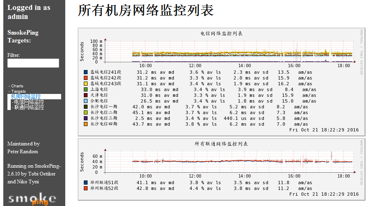The image size is (370, 206).
Task: Click the dark red 天津电信 legend square
Action: [x=85, y=95]
